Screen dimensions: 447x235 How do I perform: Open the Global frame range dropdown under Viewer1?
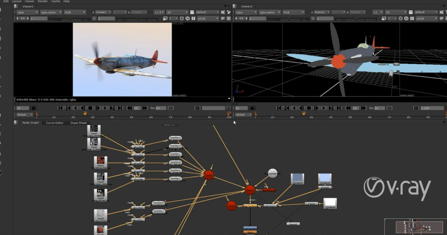[x=24, y=114]
